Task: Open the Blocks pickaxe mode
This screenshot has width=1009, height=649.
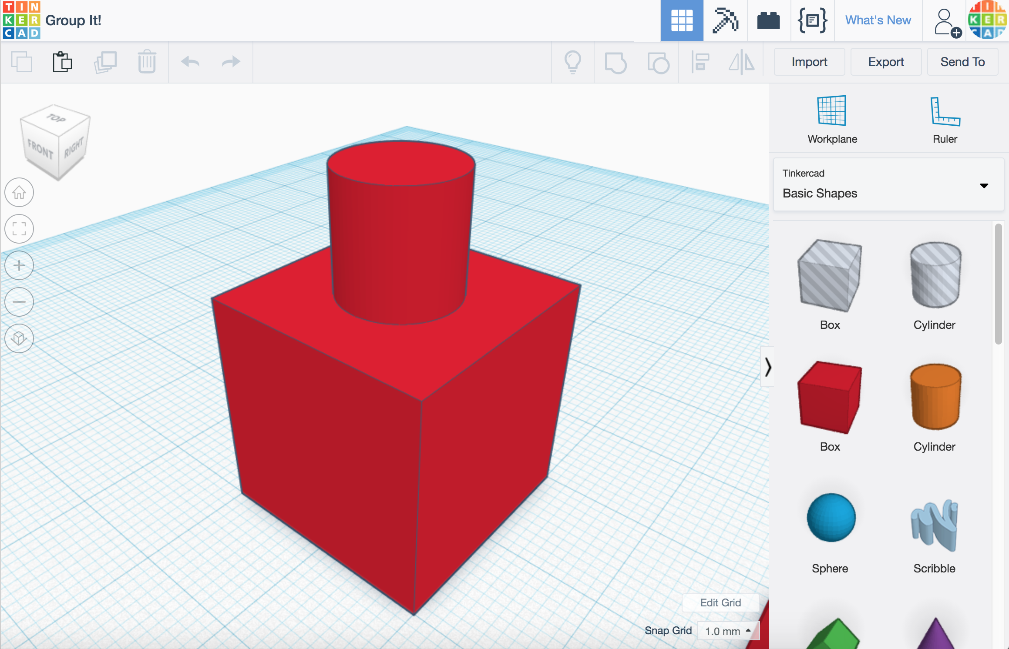Action: click(725, 20)
